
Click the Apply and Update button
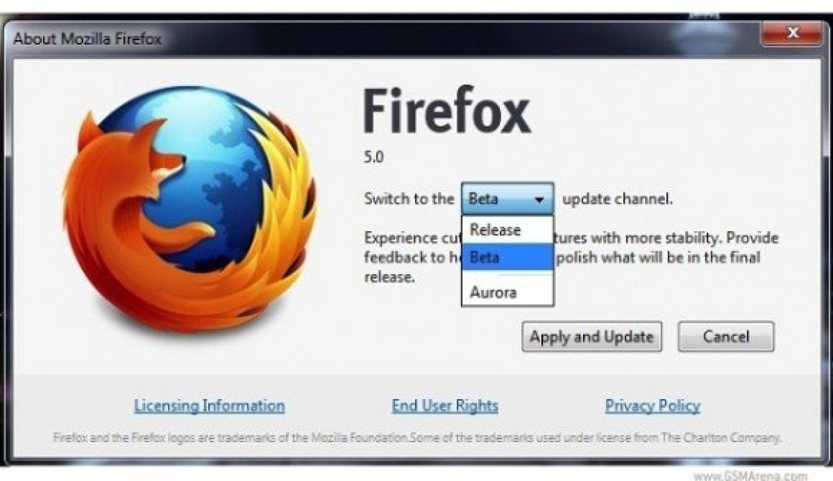point(591,337)
